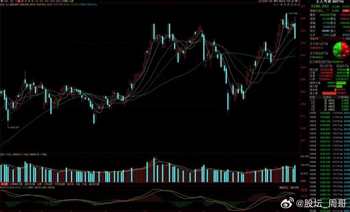Click the 九转 button in top toolbar
This screenshot has height=212, width=350.
[x=270, y=1]
